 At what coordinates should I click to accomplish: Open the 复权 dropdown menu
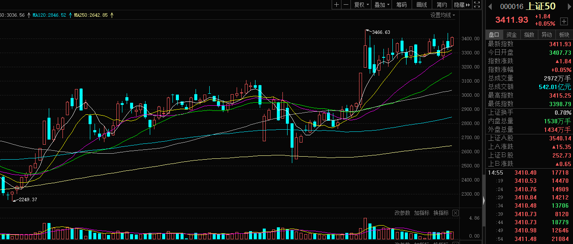pyautogui.click(x=361, y=5)
